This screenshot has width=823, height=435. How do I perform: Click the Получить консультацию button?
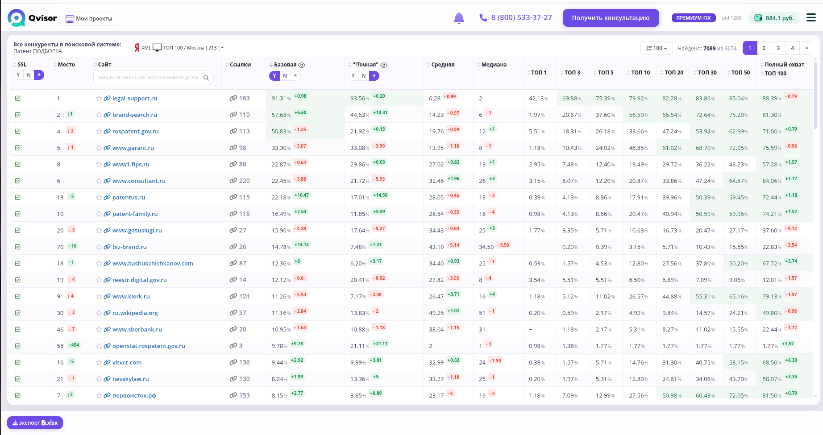611,18
